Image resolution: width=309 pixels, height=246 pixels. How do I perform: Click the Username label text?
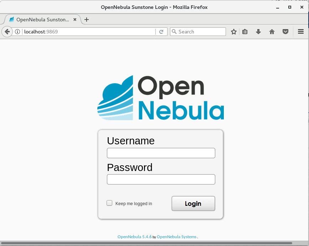coord(131,141)
